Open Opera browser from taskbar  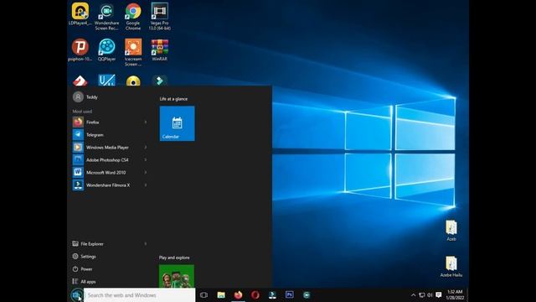coord(255,294)
